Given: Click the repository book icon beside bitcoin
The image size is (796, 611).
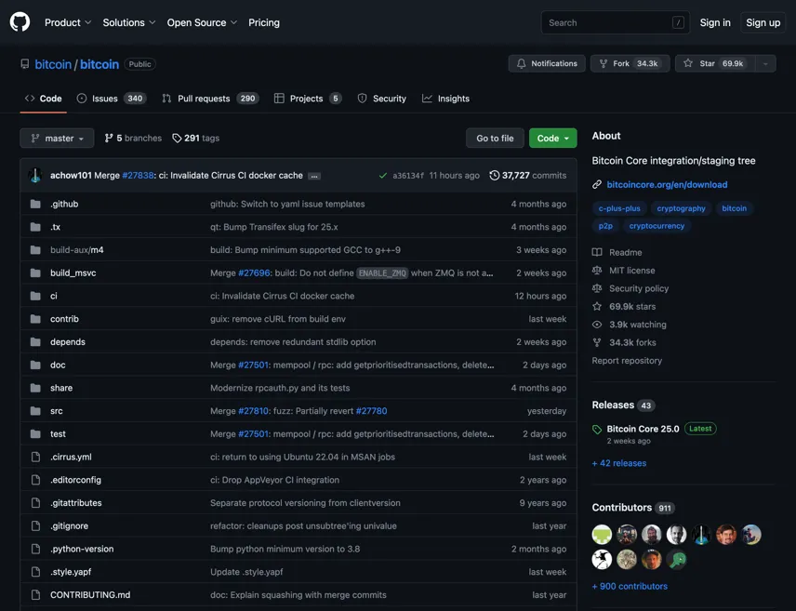Looking at the screenshot, I should pyautogui.click(x=24, y=64).
